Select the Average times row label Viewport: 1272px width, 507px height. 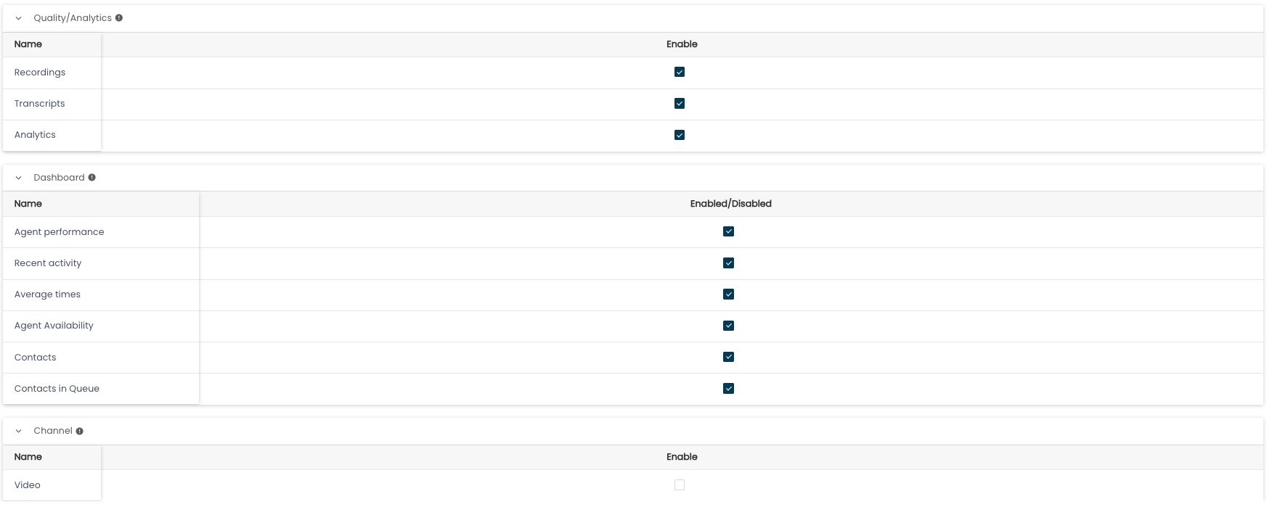[47, 294]
